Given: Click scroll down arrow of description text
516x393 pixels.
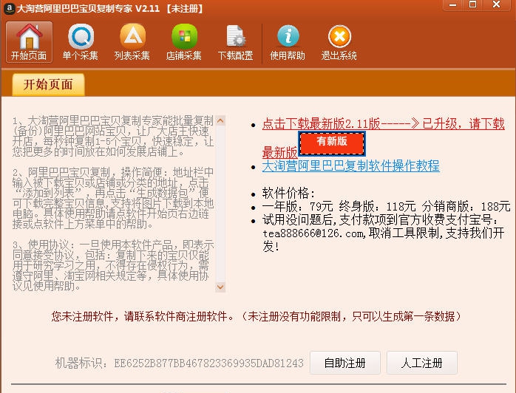Looking at the screenshot, I should (220, 287).
